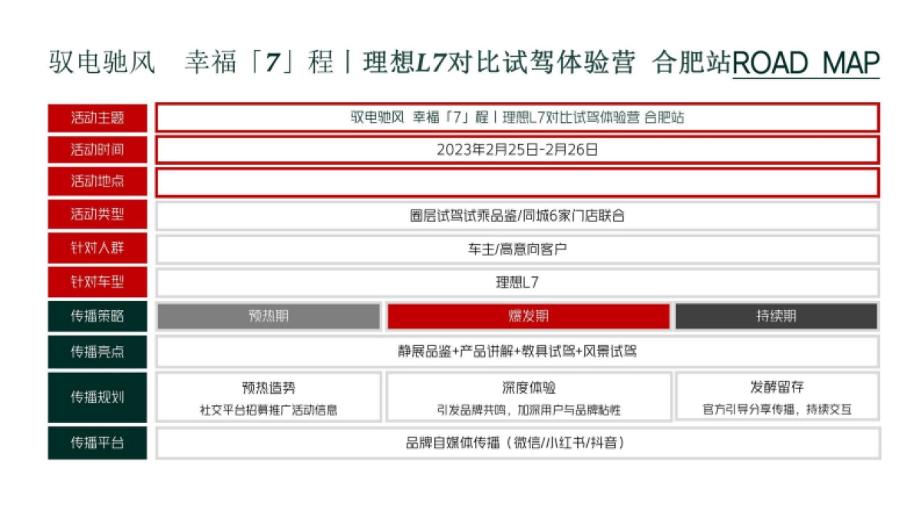Click the underlined ROAD MAP title text
921x518 pixels.
click(805, 61)
